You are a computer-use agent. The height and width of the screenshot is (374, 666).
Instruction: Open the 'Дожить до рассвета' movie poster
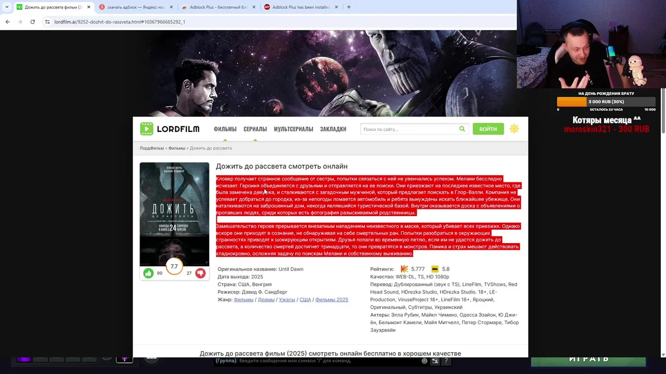point(174,214)
